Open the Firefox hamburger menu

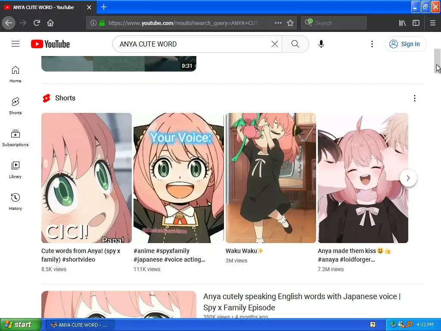pyautogui.click(x=433, y=23)
